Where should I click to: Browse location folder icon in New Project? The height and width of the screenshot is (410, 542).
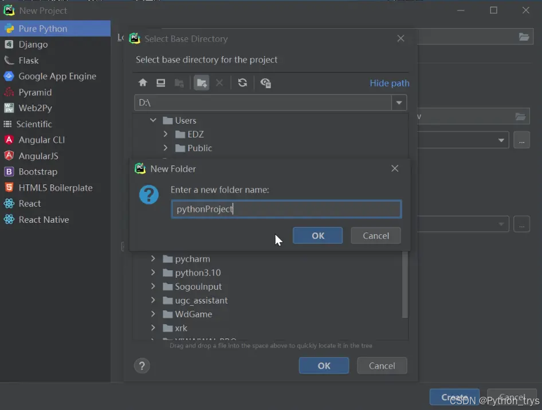coord(524,37)
